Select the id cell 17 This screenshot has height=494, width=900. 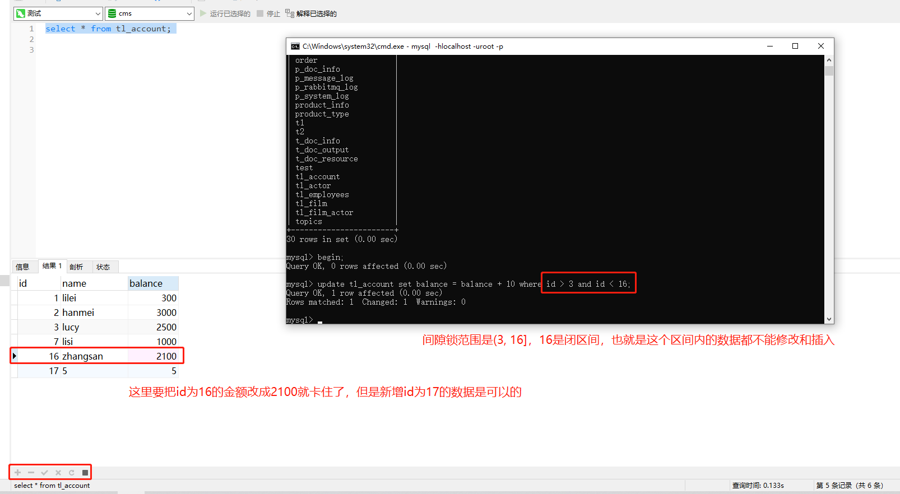39,371
